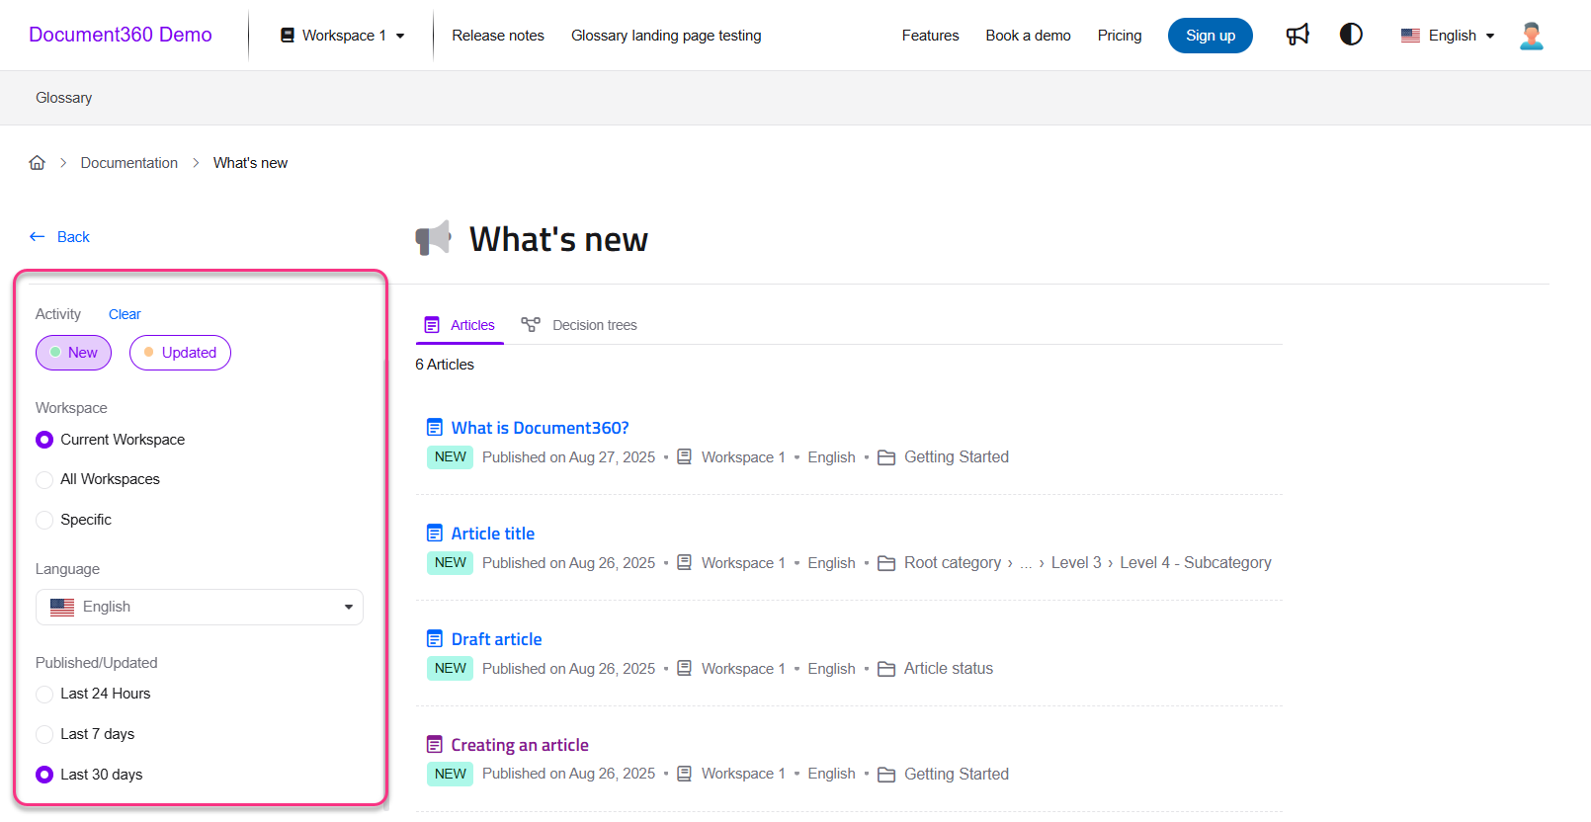Select the All Workspaces radio button
Image resolution: width=1591 pixels, height=822 pixels.
[44, 480]
